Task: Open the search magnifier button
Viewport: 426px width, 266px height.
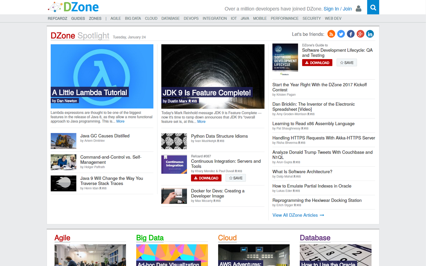Action: pos(373,7)
